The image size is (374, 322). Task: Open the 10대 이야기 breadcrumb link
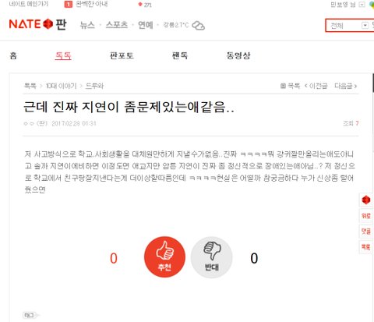[x=62, y=86]
